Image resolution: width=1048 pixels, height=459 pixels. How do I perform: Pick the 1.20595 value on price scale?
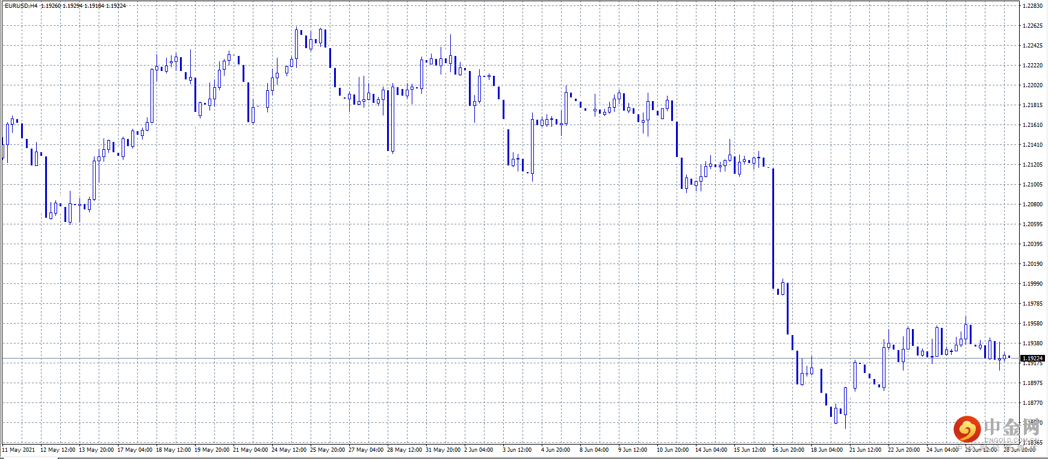tap(1033, 224)
